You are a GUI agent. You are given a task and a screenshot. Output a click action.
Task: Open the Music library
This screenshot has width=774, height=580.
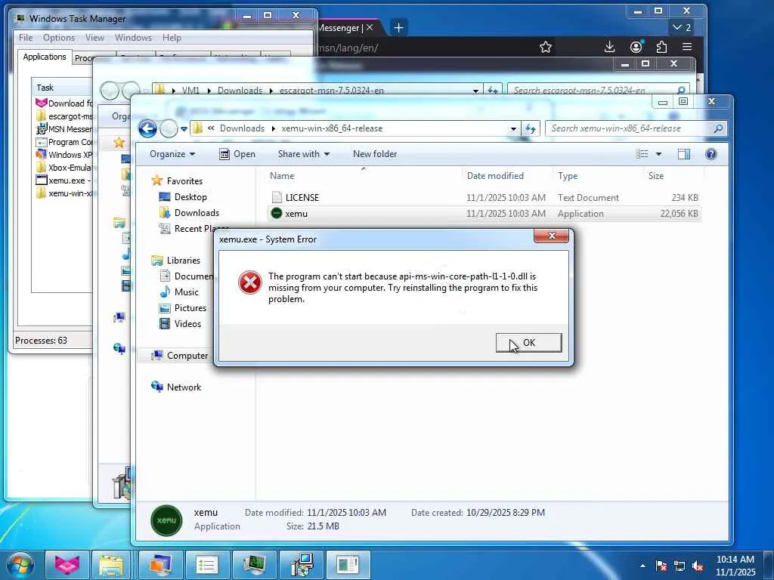coord(186,292)
